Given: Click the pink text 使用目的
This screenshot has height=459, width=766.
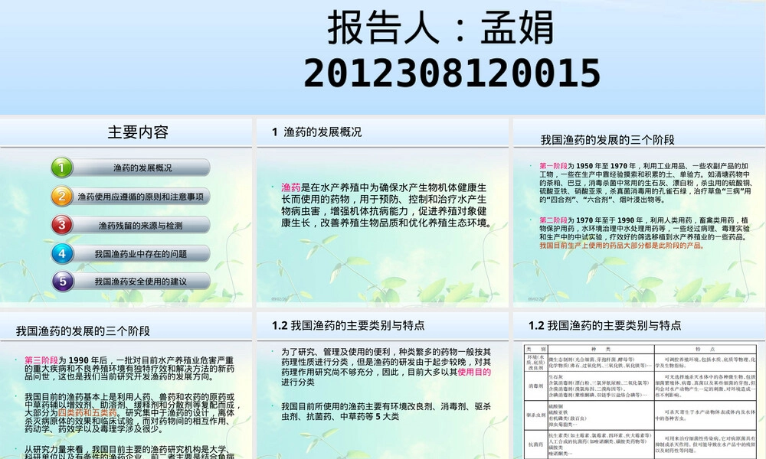Looking at the screenshot, I should point(474,373).
